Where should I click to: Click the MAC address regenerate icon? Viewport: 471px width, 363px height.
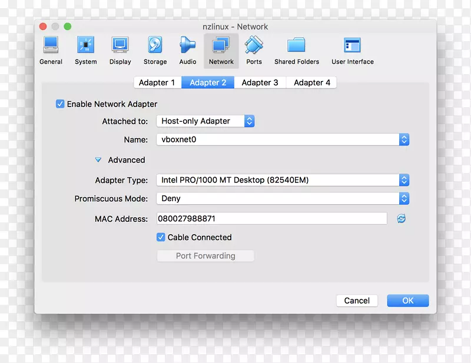point(400,218)
